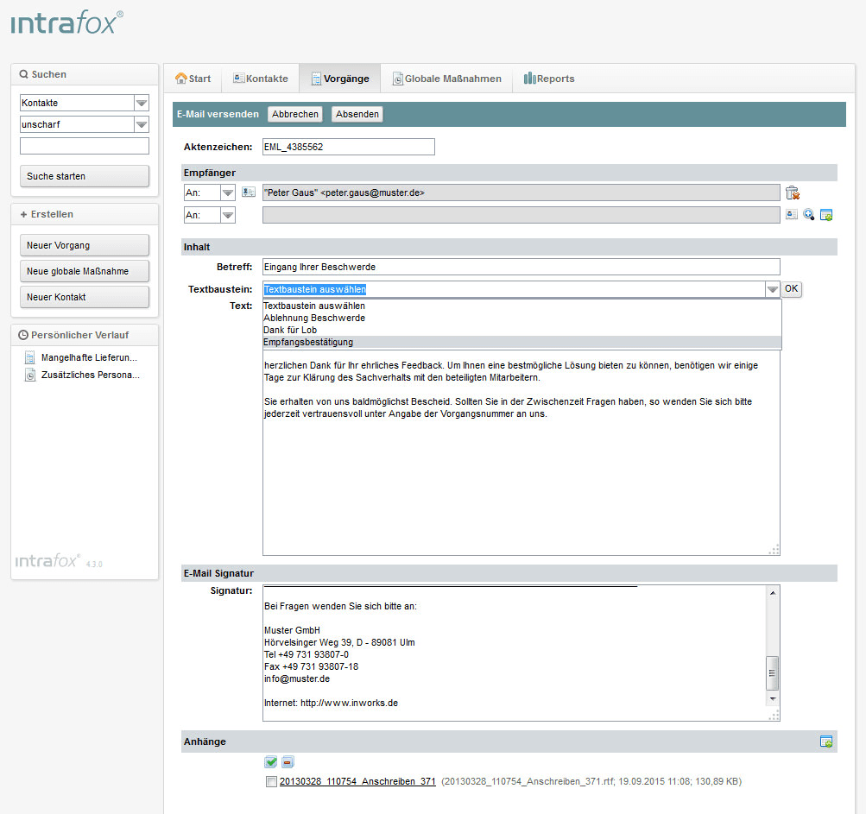Click magnifier-plus icon to search recipients
866x814 pixels.
click(808, 214)
